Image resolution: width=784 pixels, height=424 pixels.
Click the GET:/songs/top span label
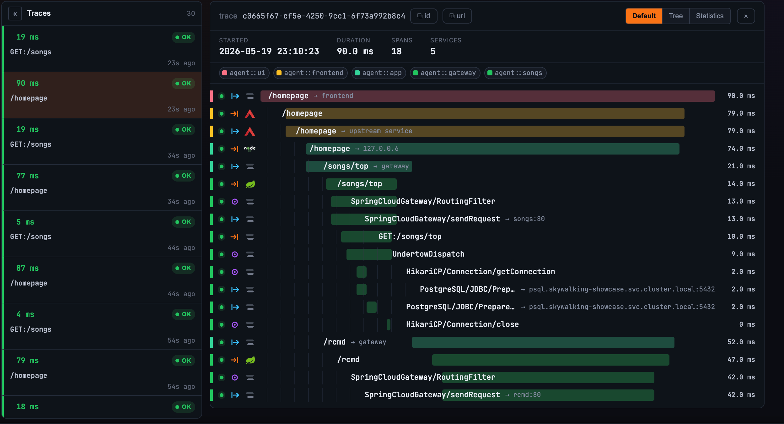coord(410,237)
